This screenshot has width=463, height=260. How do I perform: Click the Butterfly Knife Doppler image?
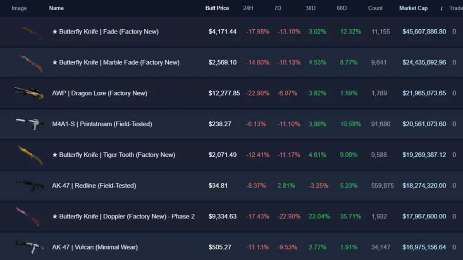coord(28,216)
